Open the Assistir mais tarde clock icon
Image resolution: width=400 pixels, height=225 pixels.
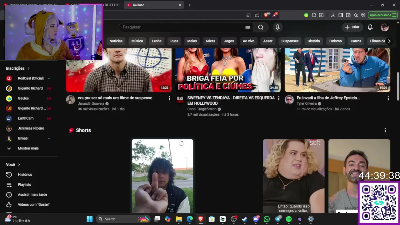[x=9, y=194]
